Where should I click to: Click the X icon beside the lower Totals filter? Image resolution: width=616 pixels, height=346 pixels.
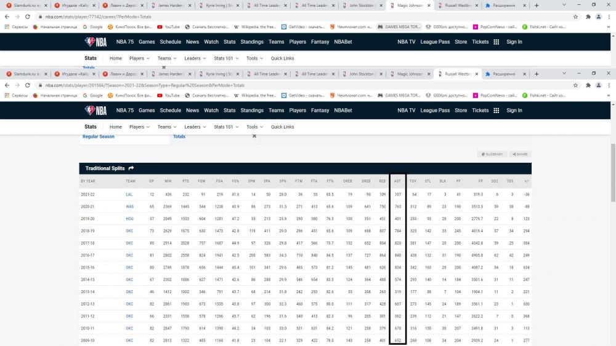(x=254, y=136)
